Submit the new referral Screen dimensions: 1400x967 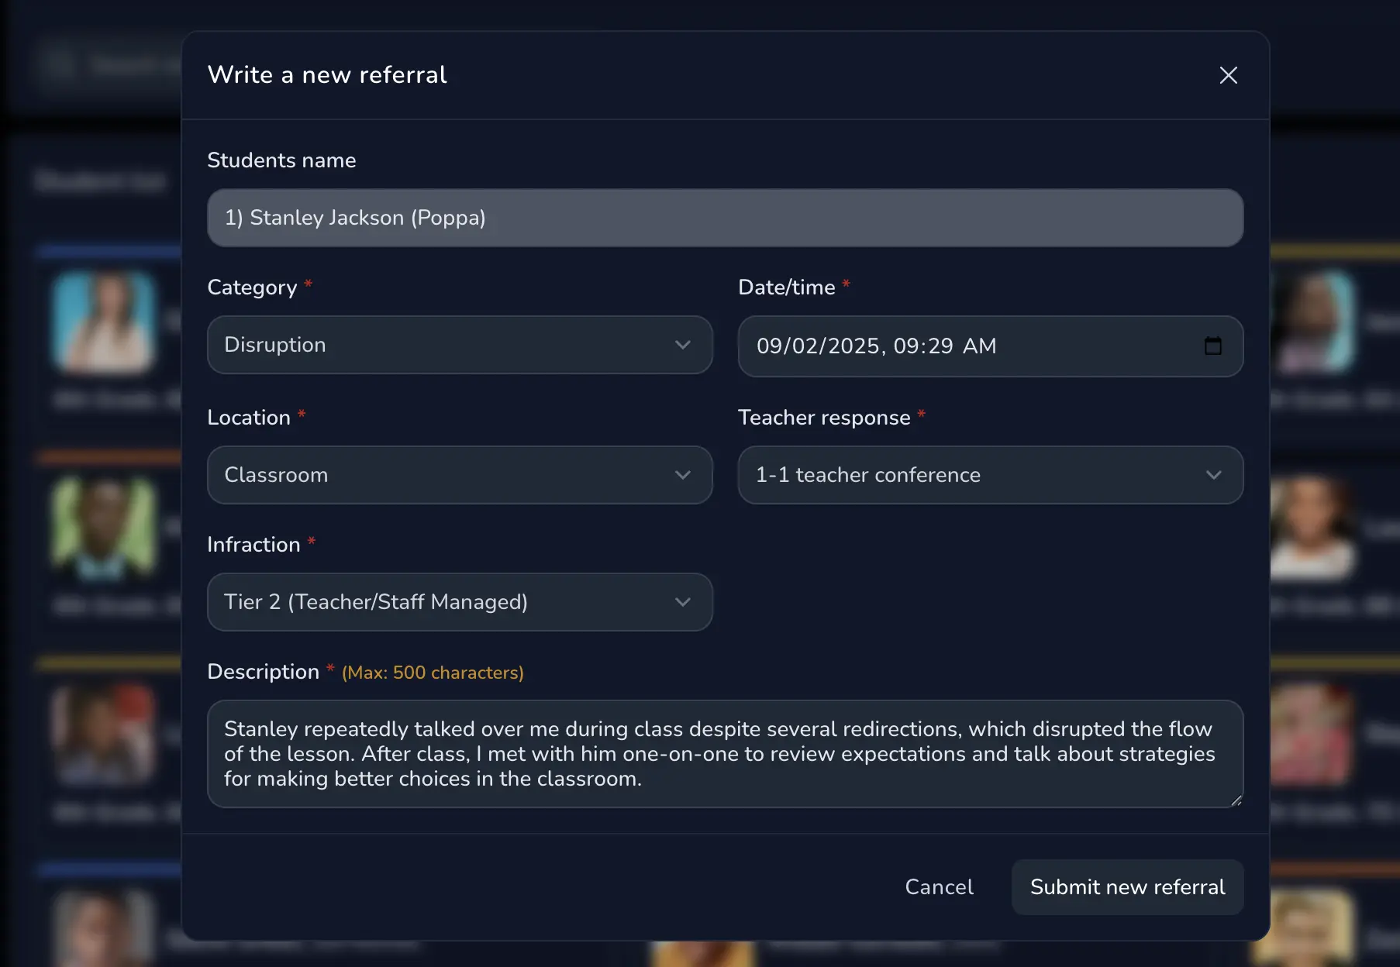[x=1127, y=886]
